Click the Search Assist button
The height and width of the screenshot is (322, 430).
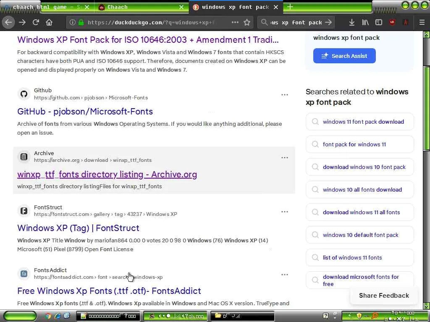344,56
